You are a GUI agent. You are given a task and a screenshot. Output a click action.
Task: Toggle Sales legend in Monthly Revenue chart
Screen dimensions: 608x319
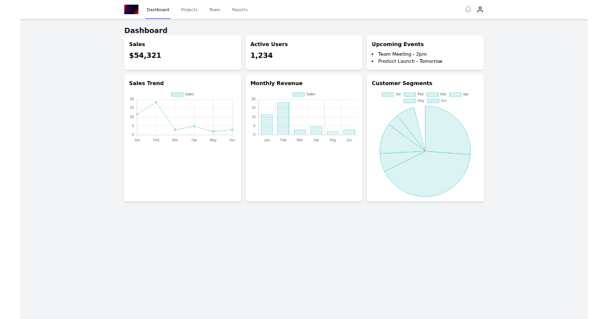[304, 94]
